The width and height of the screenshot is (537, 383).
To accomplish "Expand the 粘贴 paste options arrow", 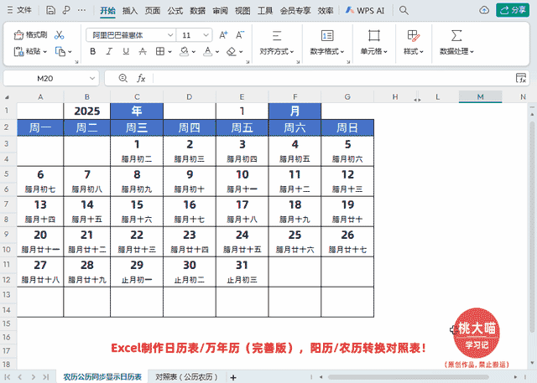I will click(44, 52).
